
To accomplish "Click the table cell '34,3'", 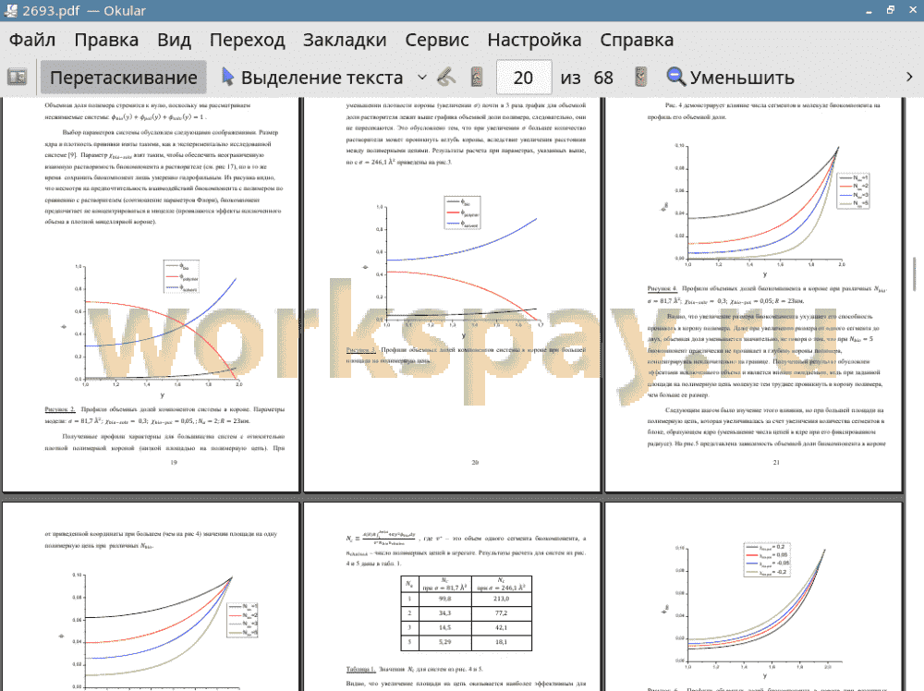I will point(445,613).
